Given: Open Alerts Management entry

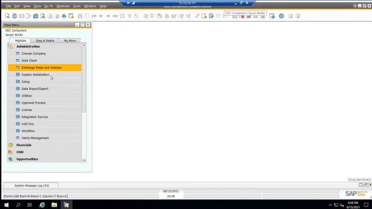Looking at the screenshot, I should point(35,138).
